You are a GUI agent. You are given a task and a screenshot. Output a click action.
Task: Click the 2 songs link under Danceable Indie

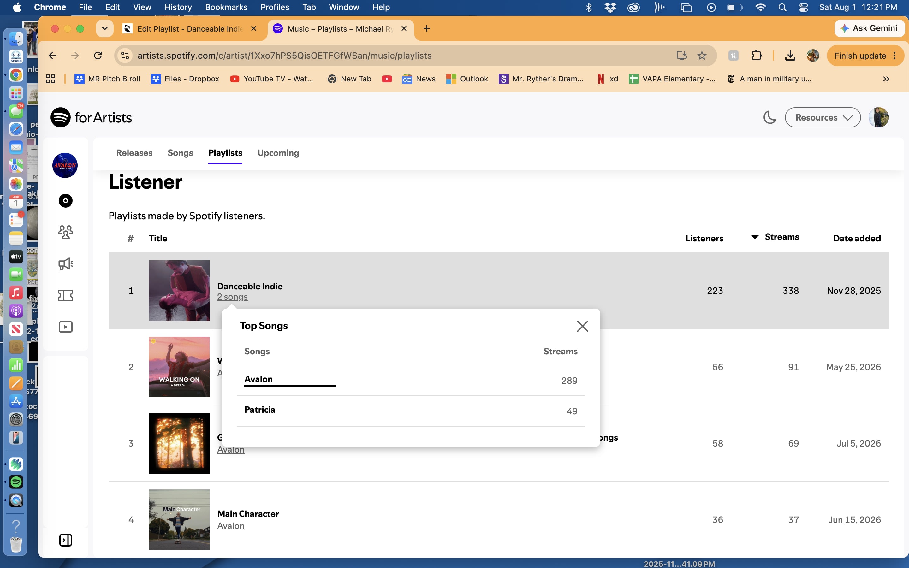(232, 297)
